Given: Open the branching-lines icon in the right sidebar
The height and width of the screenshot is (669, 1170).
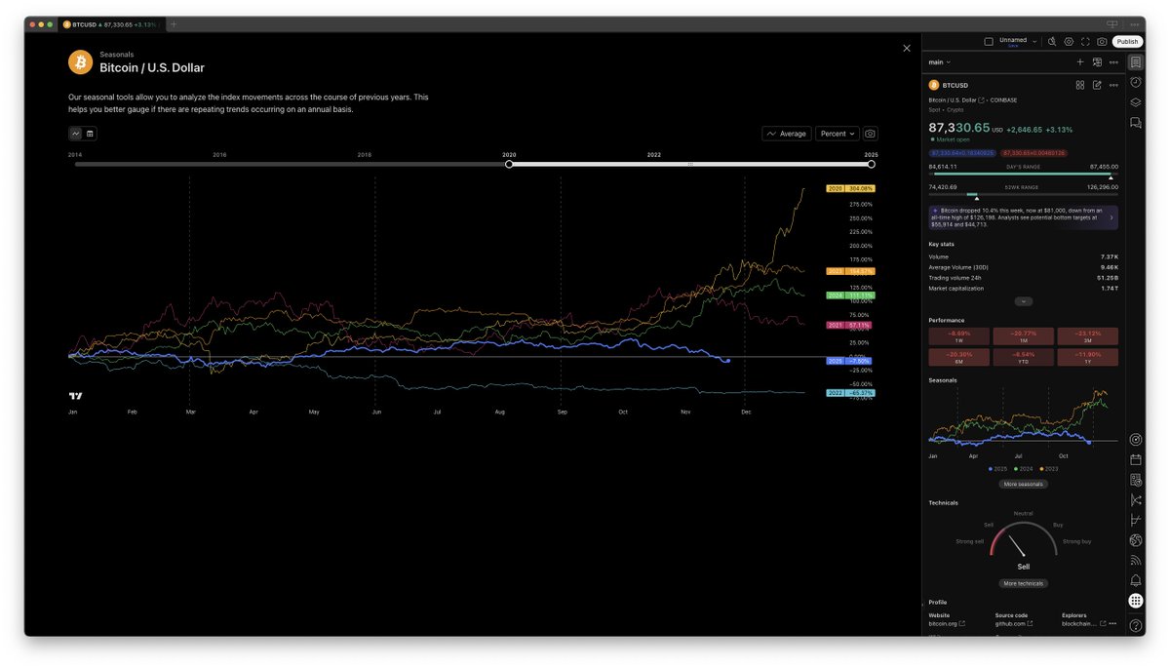Looking at the screenshot, I should [1136, 500].
